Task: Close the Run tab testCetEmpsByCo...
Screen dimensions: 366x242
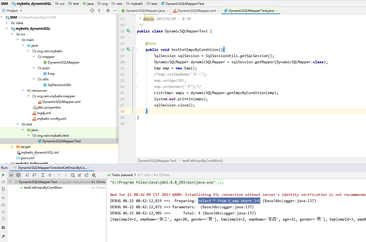Action: coord(90,168)
